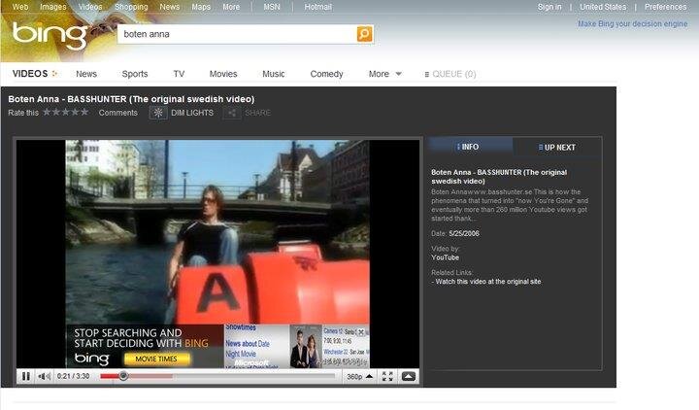Open the 360p quality dropdown

coord(359,377)
